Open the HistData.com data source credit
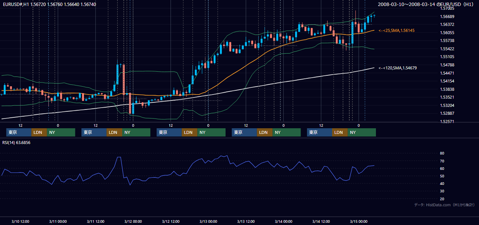Image resolution: width=479 pixels, height=225 pixels. [x=445, y=205]
